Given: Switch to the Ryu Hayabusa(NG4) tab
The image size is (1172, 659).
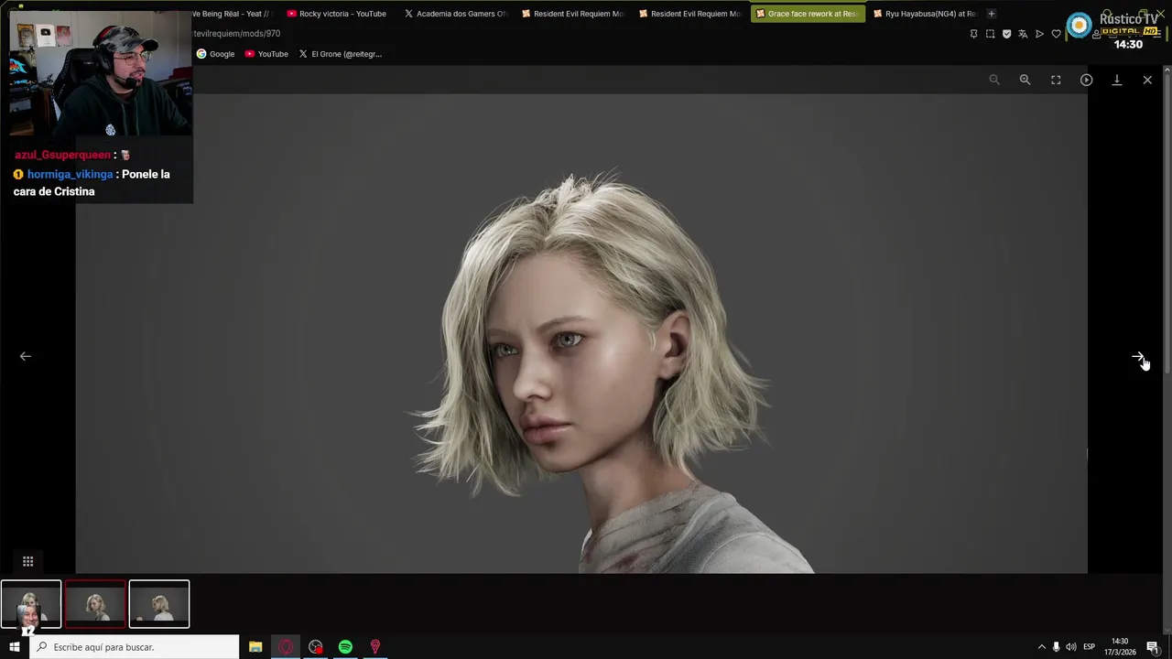Looking at the screenshot, I should pos(924,14).
